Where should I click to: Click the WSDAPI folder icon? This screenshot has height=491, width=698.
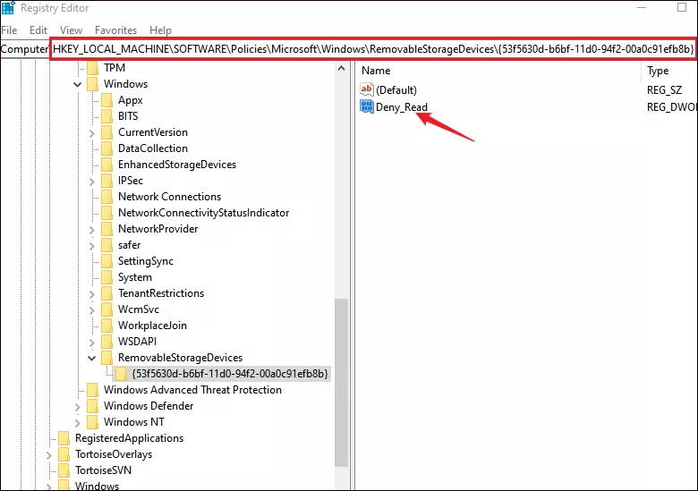(x=106, y=342)
